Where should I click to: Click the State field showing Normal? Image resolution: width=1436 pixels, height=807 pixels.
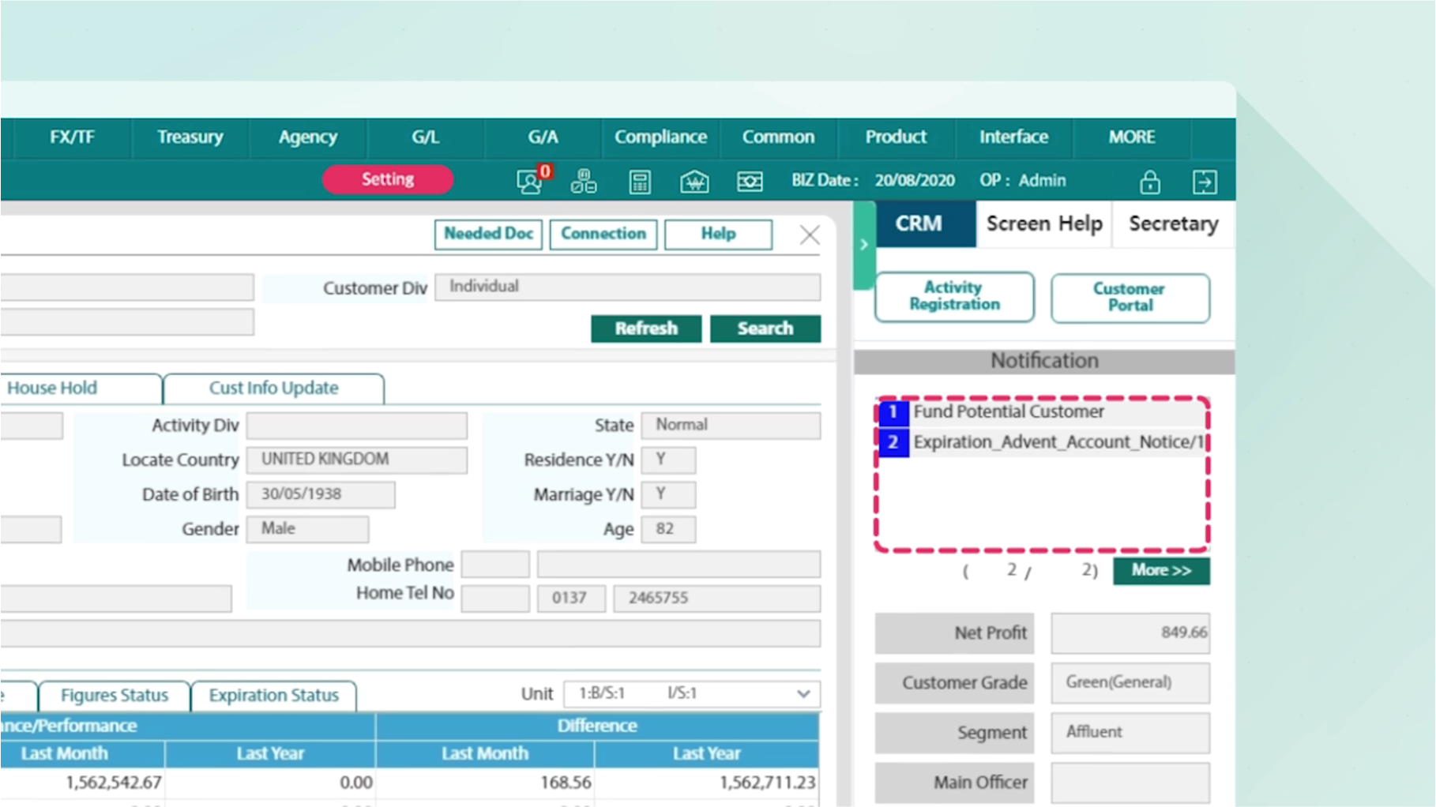(x=731, y=426)
